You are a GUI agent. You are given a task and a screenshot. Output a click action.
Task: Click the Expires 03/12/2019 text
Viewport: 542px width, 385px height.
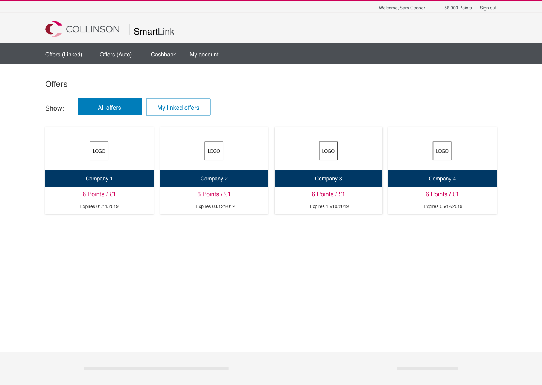[215, 206]
